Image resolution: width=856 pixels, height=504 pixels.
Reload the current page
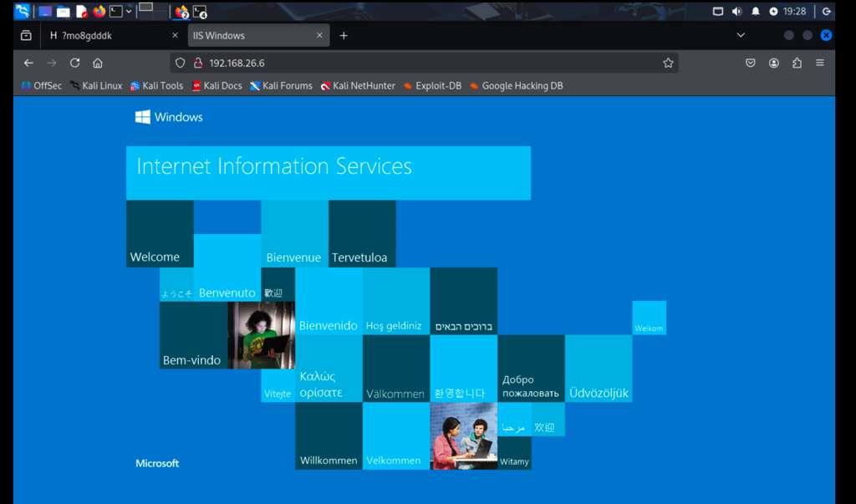74,62
